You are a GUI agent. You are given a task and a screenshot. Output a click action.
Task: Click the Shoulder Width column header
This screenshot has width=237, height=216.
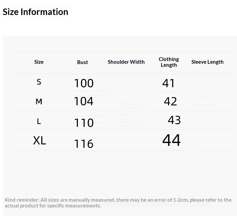pyautogui.click(x=126, y=62)
